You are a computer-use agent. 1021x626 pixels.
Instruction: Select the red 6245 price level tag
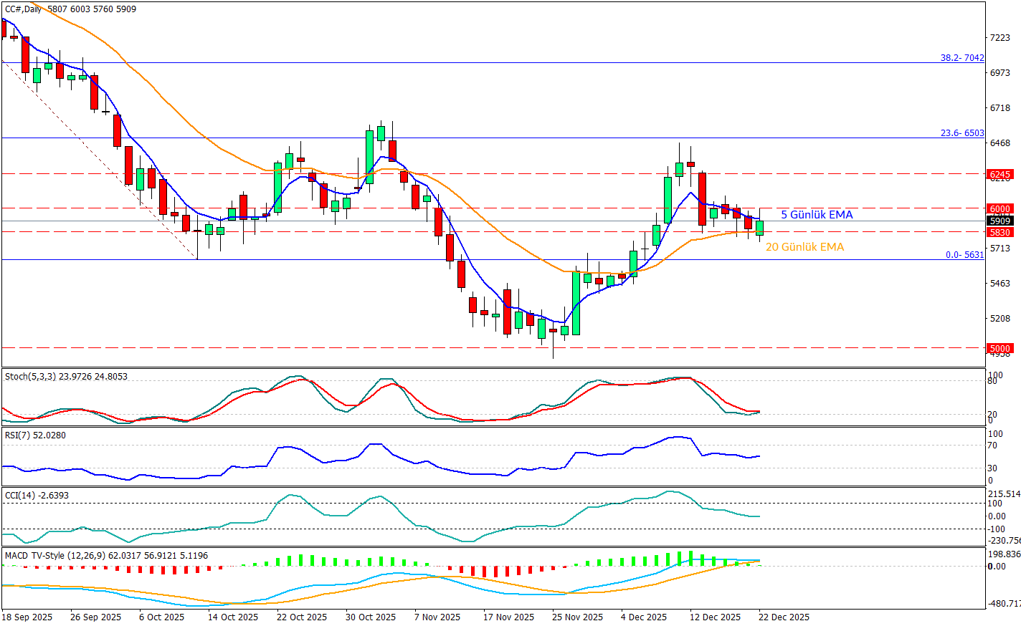(x=999, y=174)
